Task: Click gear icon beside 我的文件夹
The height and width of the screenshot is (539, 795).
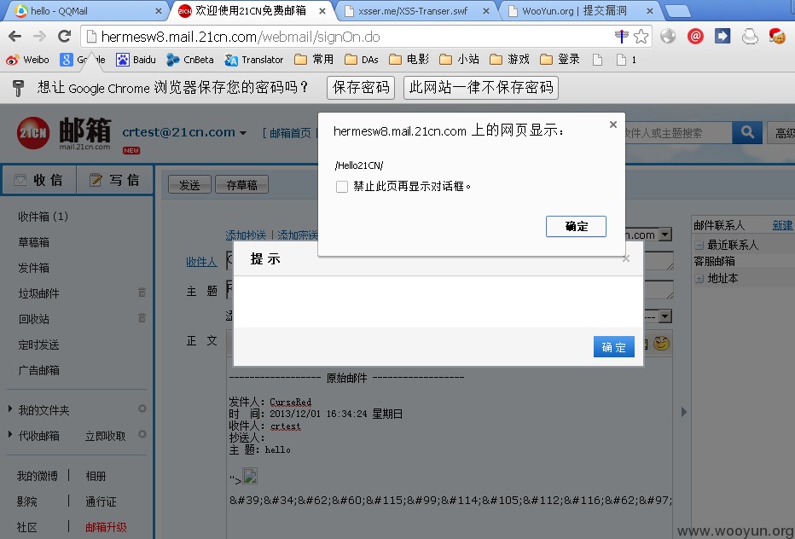Action: 142,409
